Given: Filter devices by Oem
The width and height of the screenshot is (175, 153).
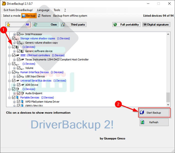Looking at the screenshot, I should click(x=45, y=25).
